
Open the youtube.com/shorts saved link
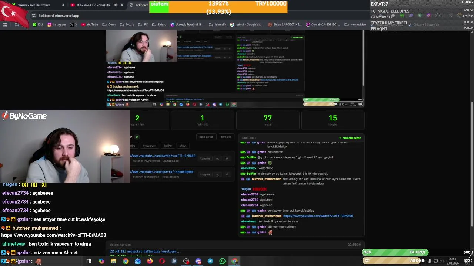[x=162, y=172]
